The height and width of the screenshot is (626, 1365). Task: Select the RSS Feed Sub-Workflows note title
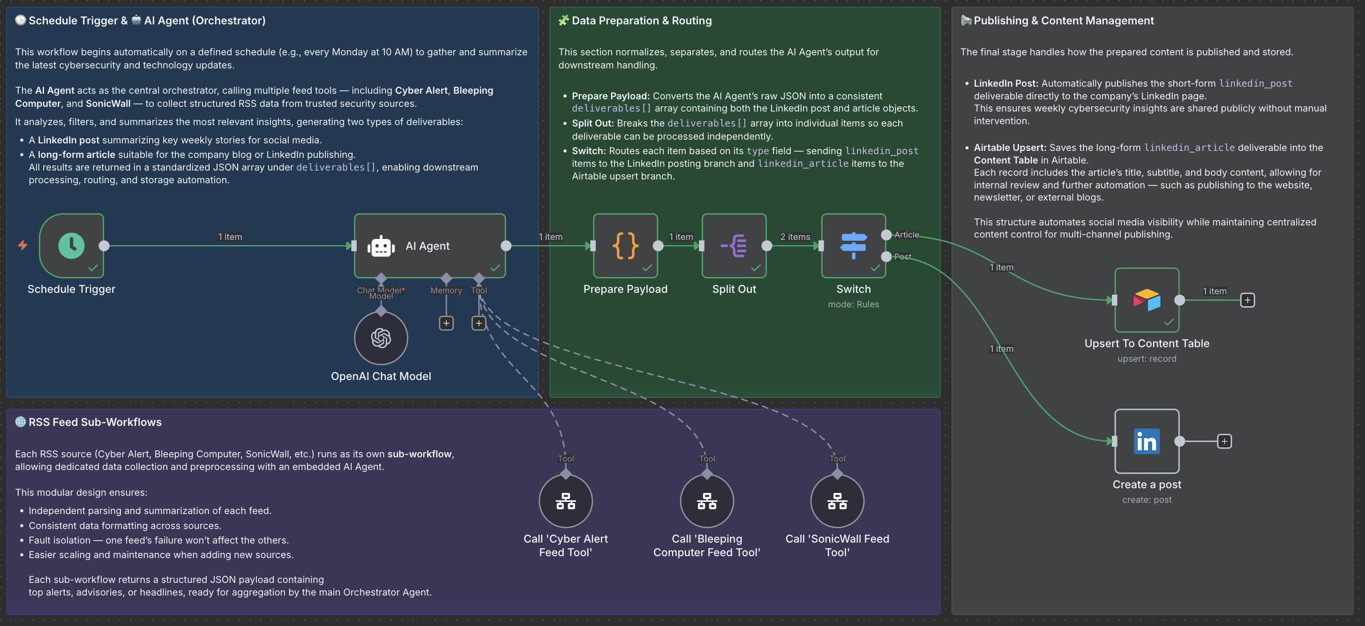tap(89, 422)
